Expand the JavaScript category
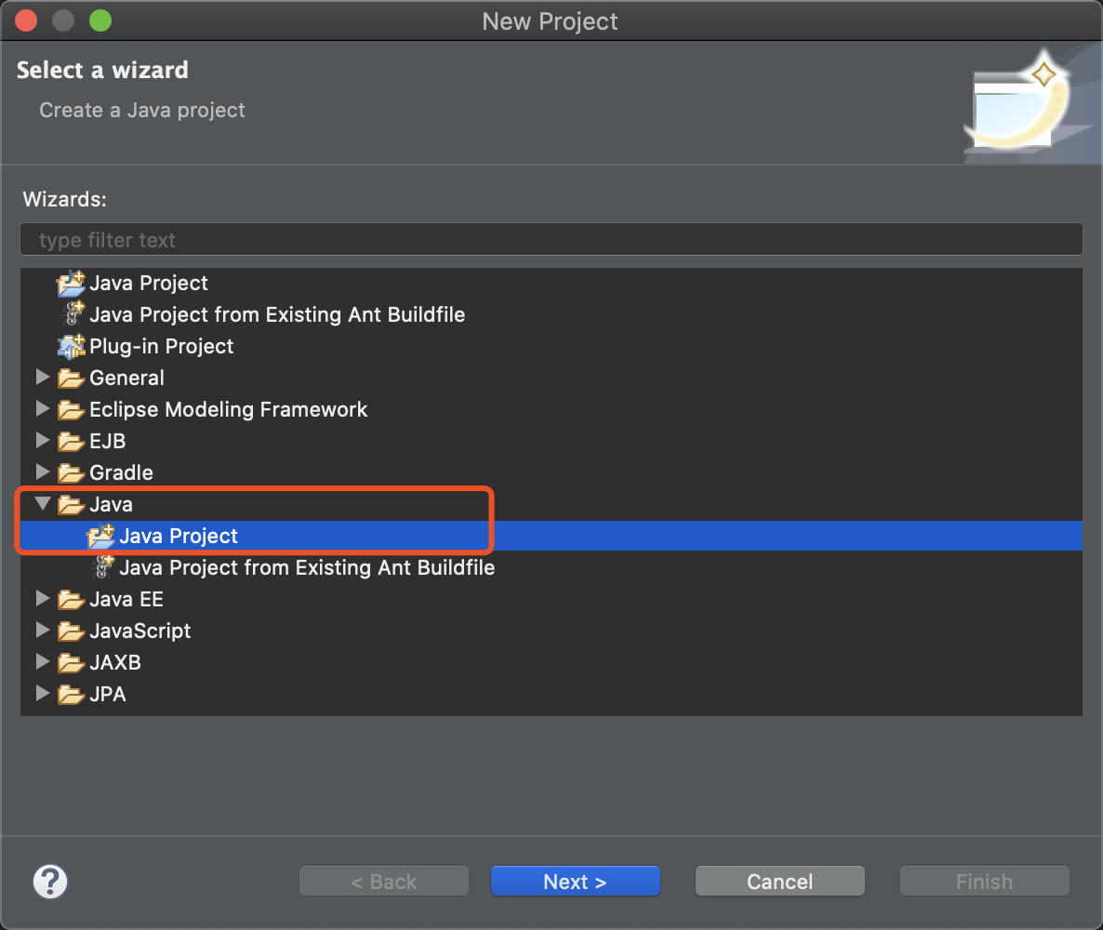Image resolution: width=1103 pixels, height=930 pixels. click(x=43, y=631)
